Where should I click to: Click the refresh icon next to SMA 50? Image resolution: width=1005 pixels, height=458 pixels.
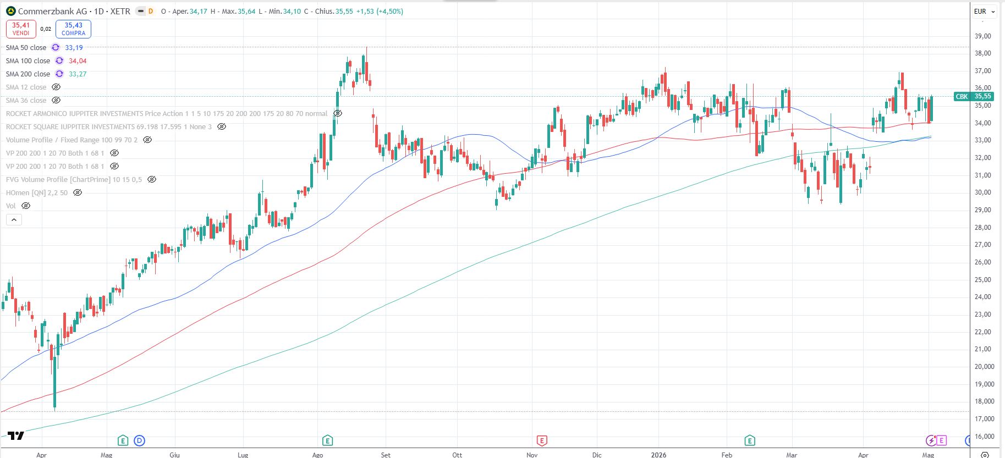click(x=56, y=48)
